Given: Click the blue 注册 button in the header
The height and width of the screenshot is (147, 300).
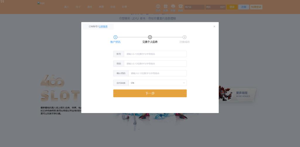Looking at the screenshot, I should tap(243, 7).
